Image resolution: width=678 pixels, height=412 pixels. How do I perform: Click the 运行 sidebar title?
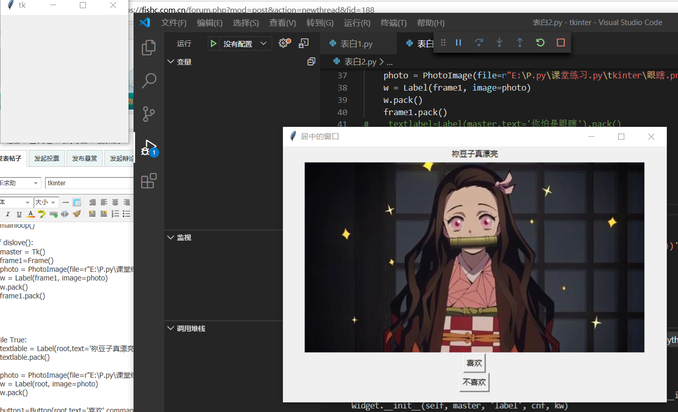(x=184, y=44)
